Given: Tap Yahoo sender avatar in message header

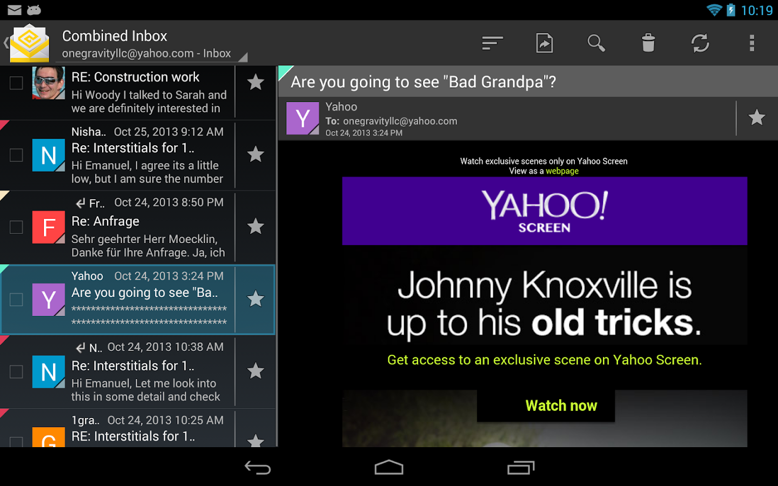Looking at the screenshot, I should click(303, 118).
